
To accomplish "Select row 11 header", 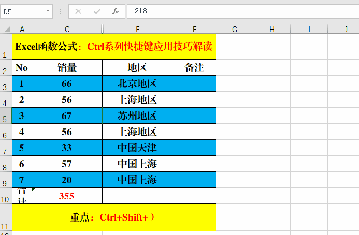I will (6, 217).
